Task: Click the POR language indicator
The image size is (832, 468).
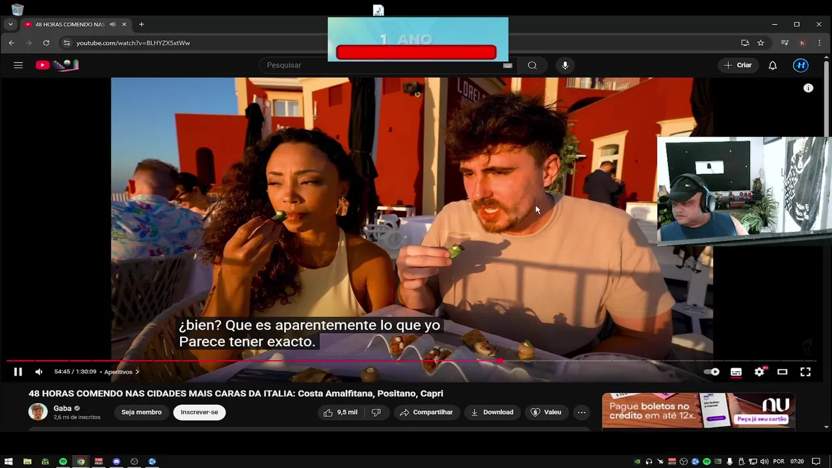Action: point(779,461)
